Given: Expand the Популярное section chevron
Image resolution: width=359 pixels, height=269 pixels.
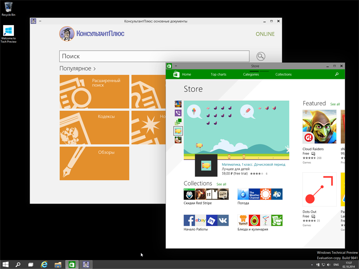Looking at the screenshot, I should (95, 69).
